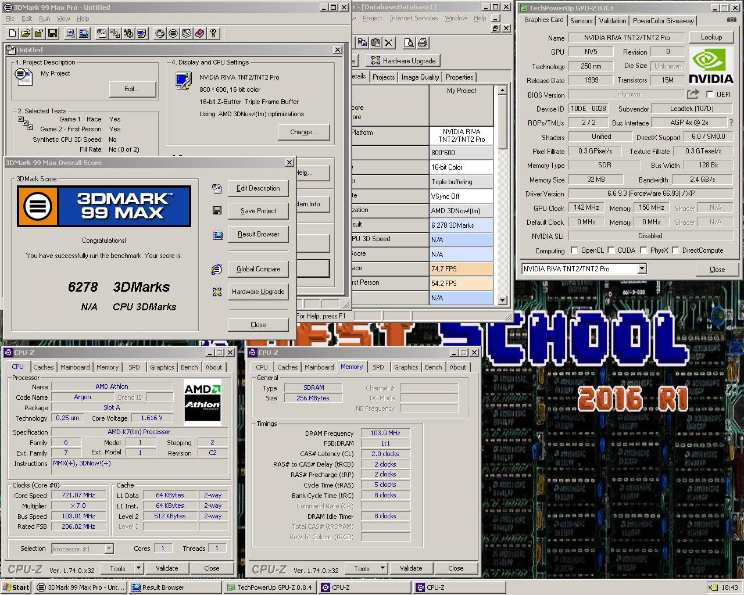Click the Result Browser scrollbar up arrow

[503, 91]
